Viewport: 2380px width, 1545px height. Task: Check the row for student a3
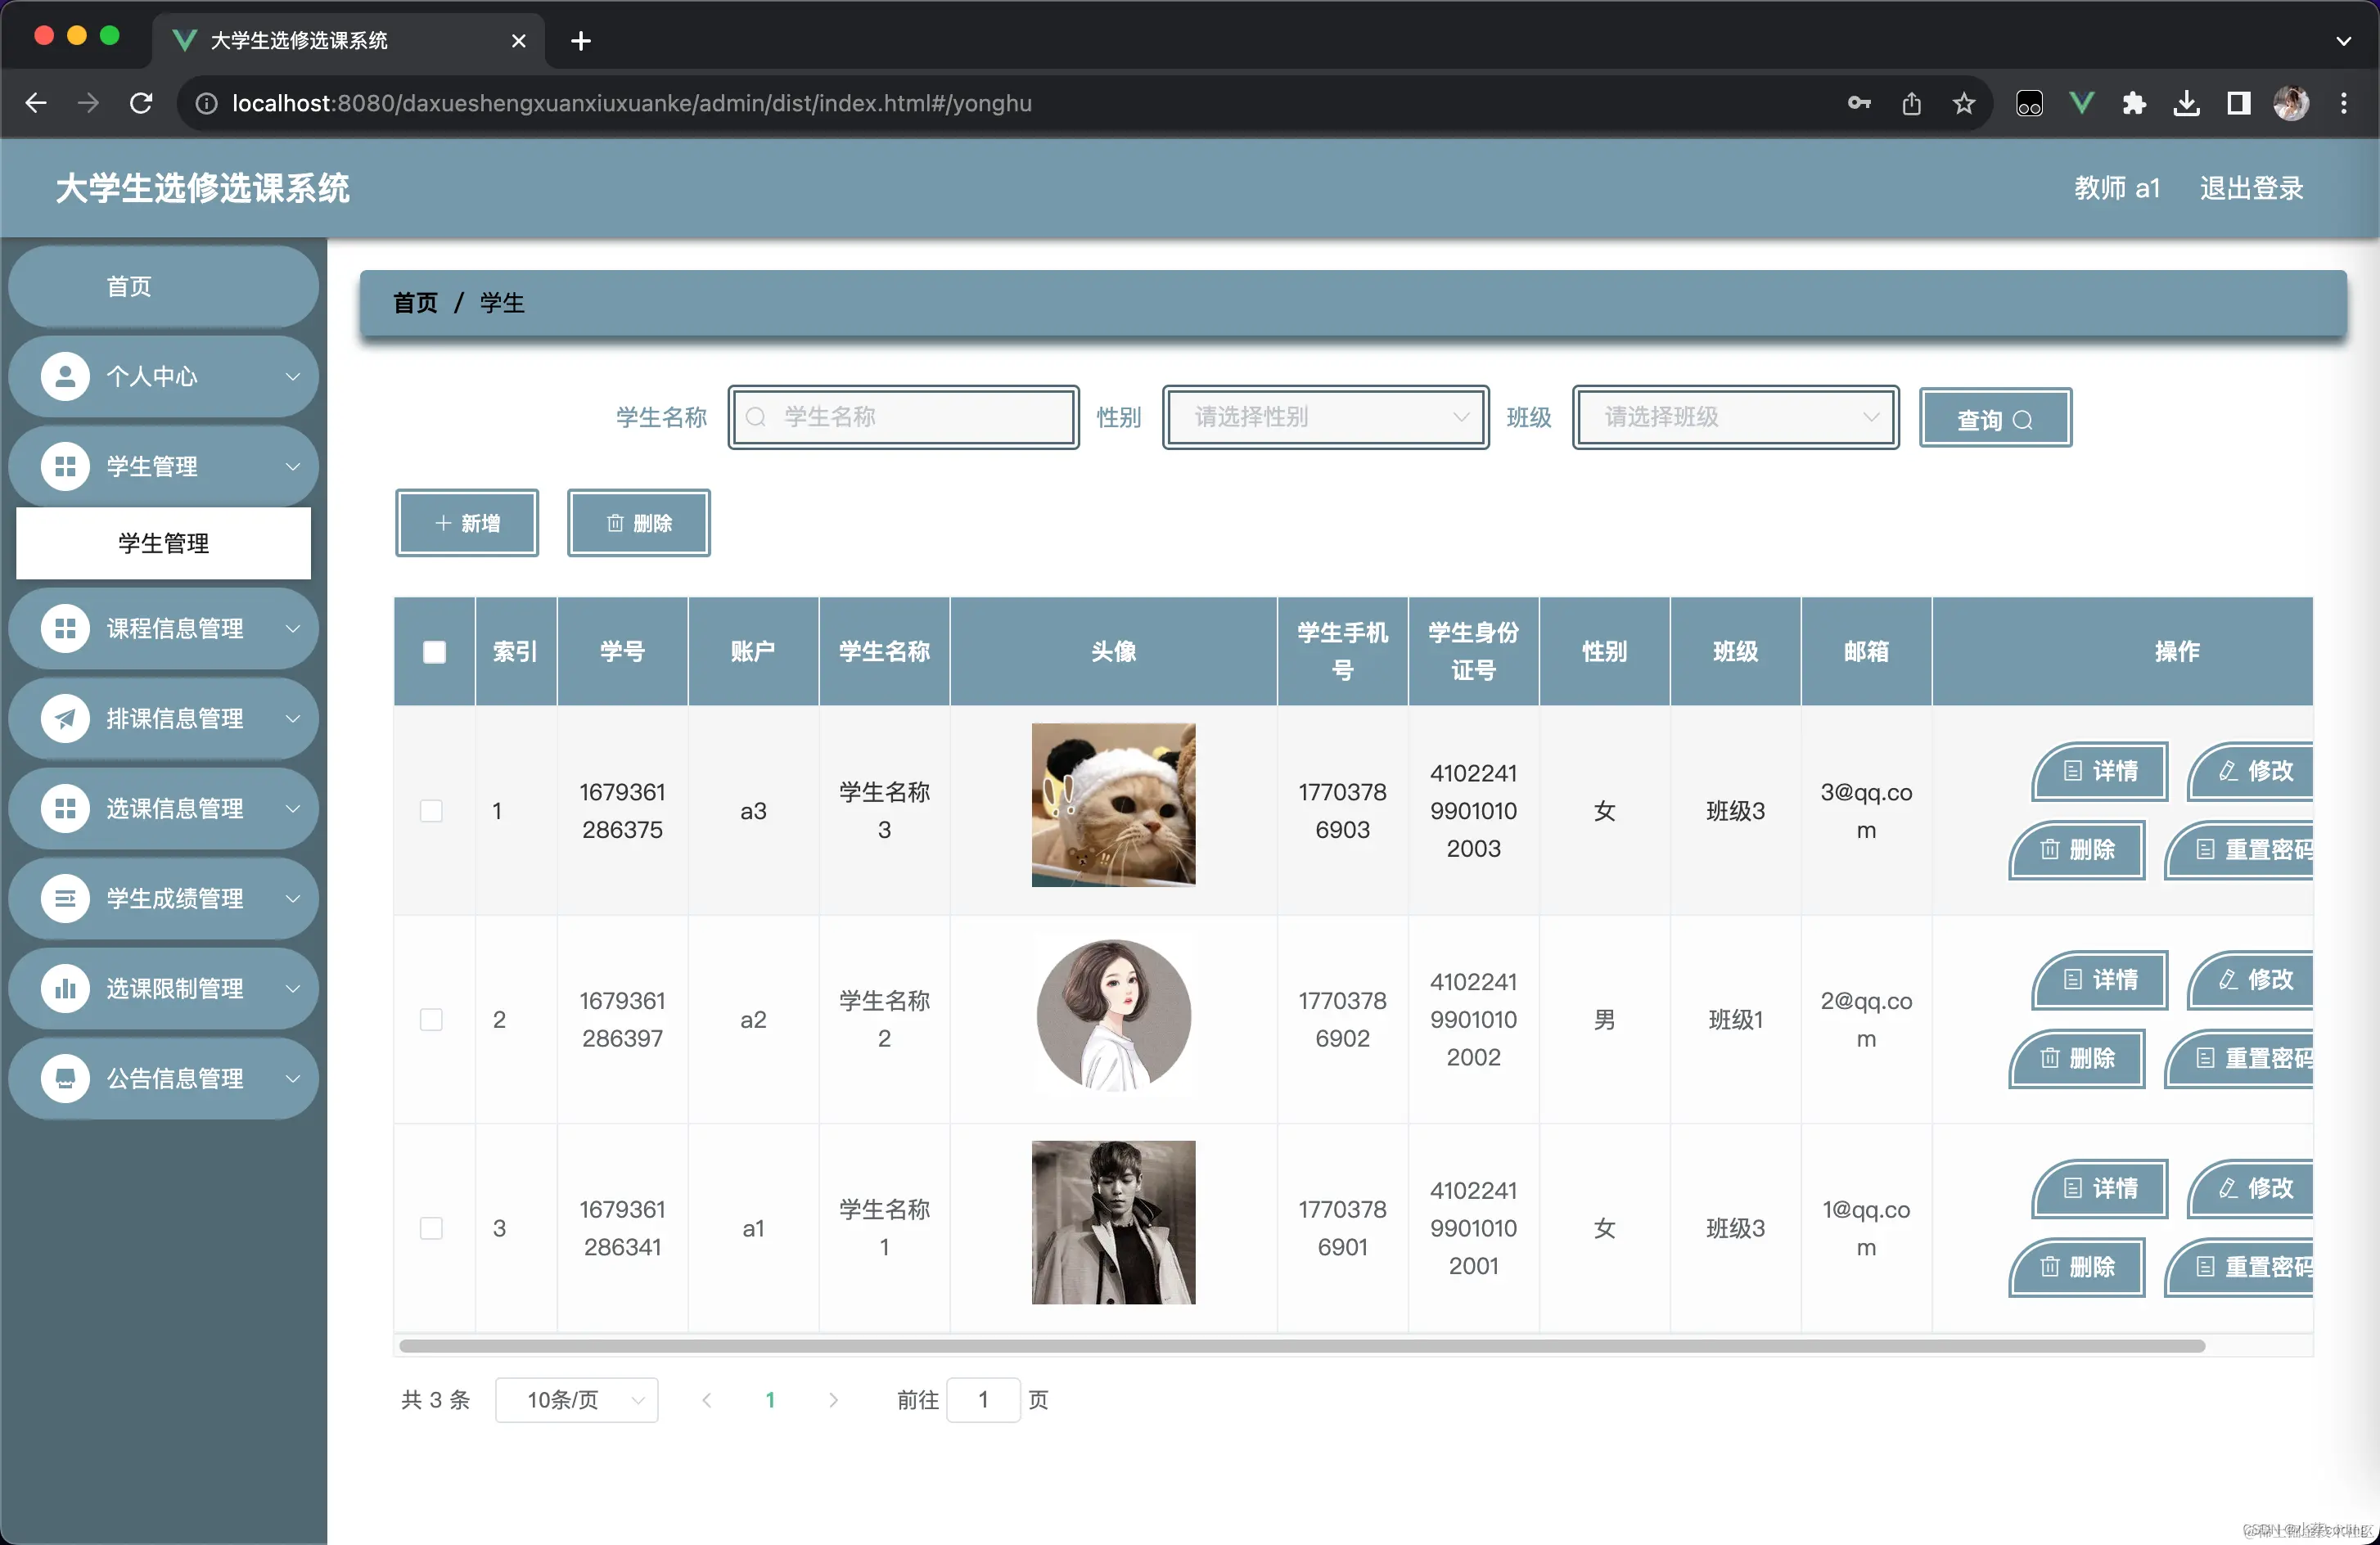pos(431,811)
